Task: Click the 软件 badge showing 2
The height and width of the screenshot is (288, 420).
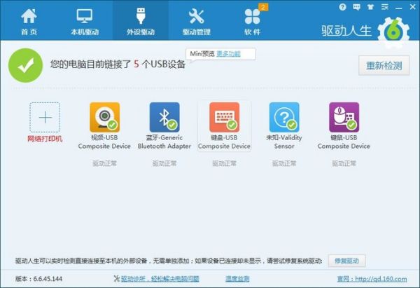Action: point(264,7)
